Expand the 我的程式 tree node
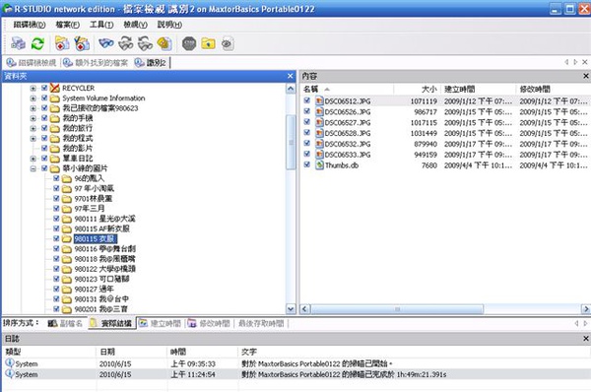Image resolution: width=591 pixels, height=392 pixels. click(33, 139)
